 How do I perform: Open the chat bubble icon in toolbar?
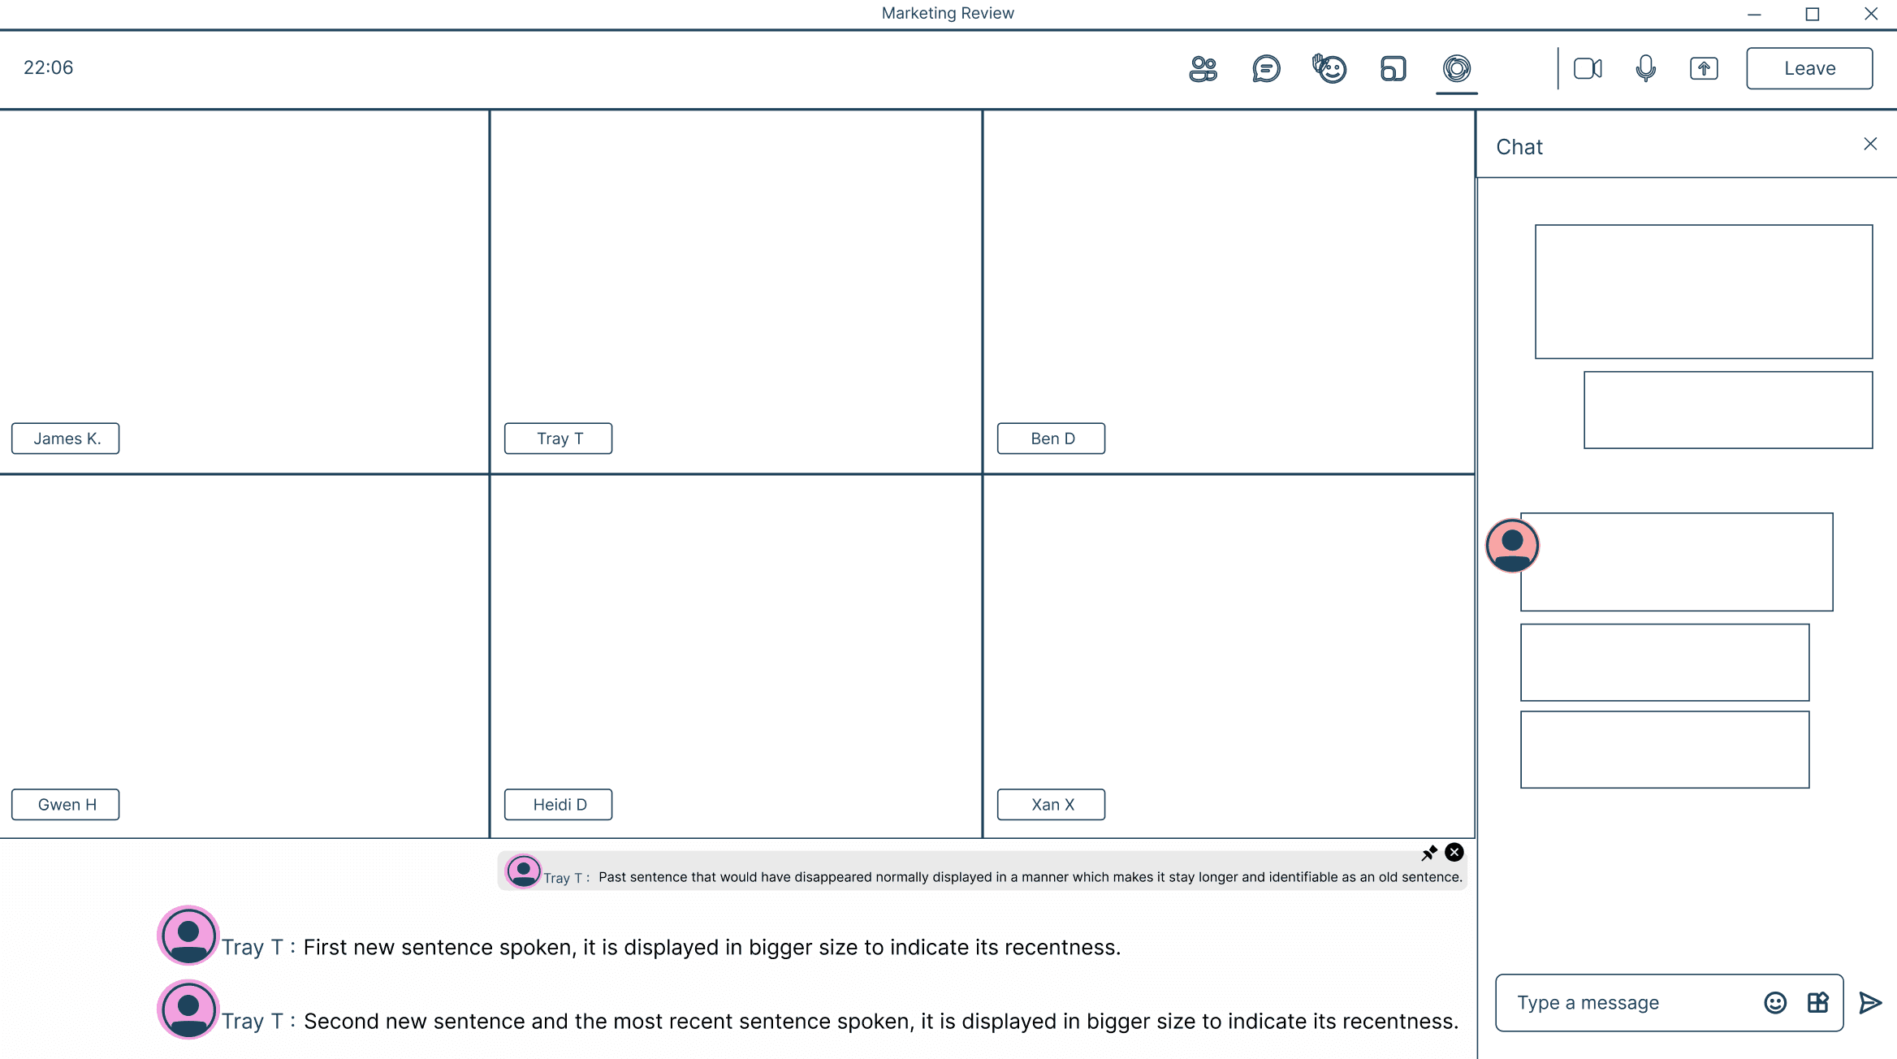pyautogui.click(x=1266, y=69)
